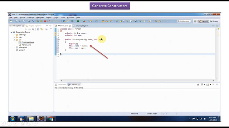Switch to the Java EE perspective
This screenshot has width=229, height=128.
click(204, 21)
